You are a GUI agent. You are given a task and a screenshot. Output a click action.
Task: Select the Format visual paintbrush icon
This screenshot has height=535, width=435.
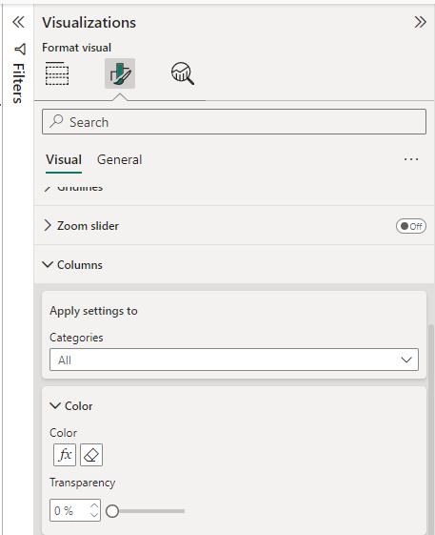120,73
